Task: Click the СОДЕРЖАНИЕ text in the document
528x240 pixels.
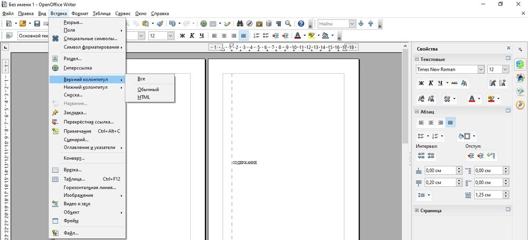Action: (245, 162)
